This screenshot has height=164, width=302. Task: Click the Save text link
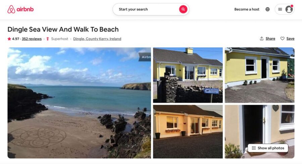(290, 38)
